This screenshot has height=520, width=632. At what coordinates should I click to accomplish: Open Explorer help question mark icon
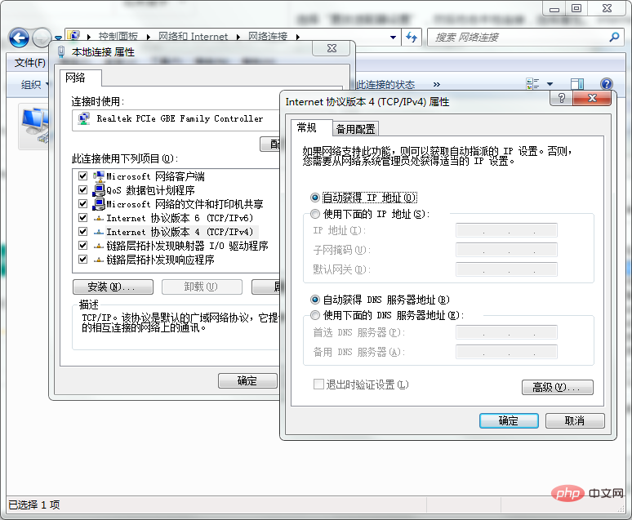tap(606, 84)
